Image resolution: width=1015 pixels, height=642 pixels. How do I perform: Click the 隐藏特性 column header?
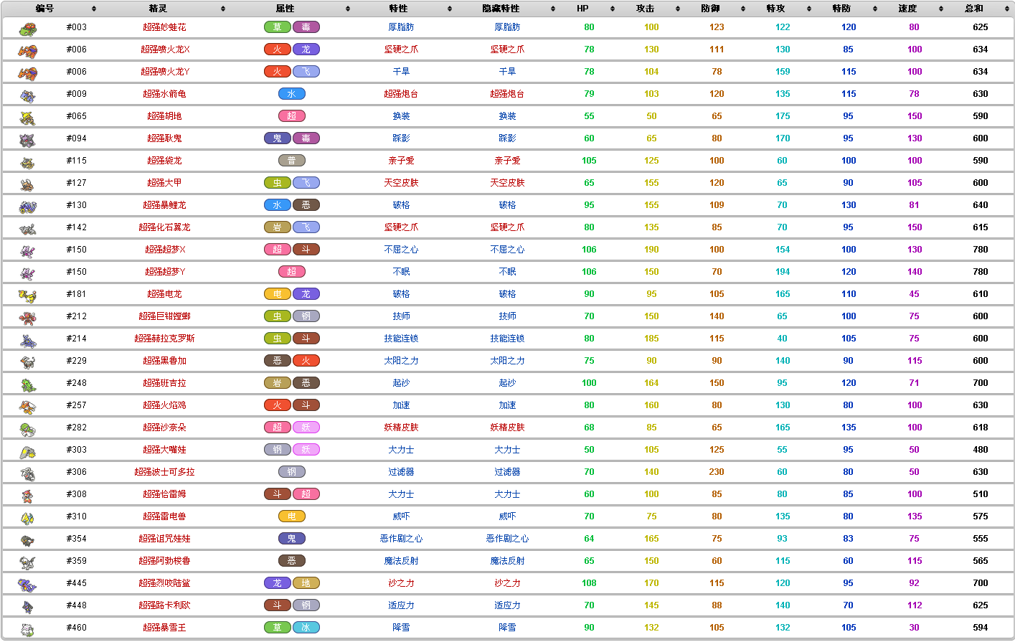[x=501, y=9]
